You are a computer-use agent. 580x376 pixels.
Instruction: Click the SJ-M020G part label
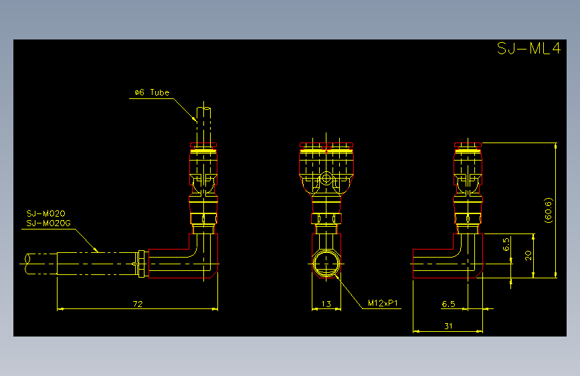click(x=48, y=223)
